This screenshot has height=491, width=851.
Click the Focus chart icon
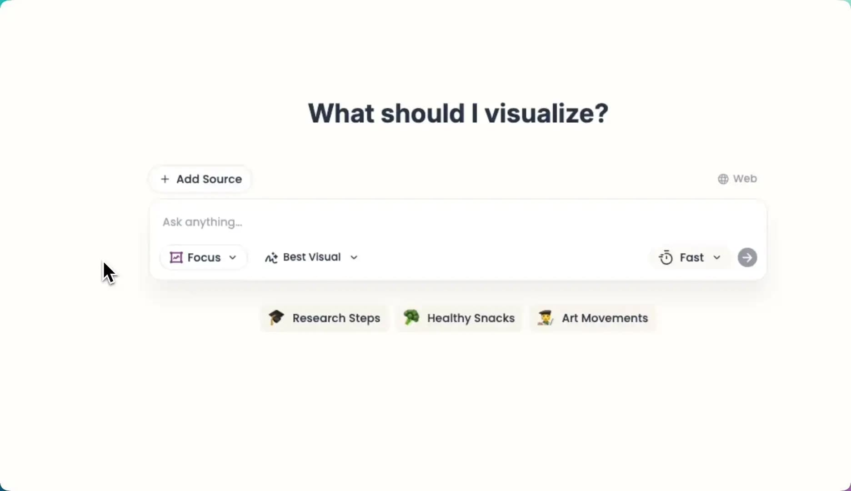click(x=176, y=257)
